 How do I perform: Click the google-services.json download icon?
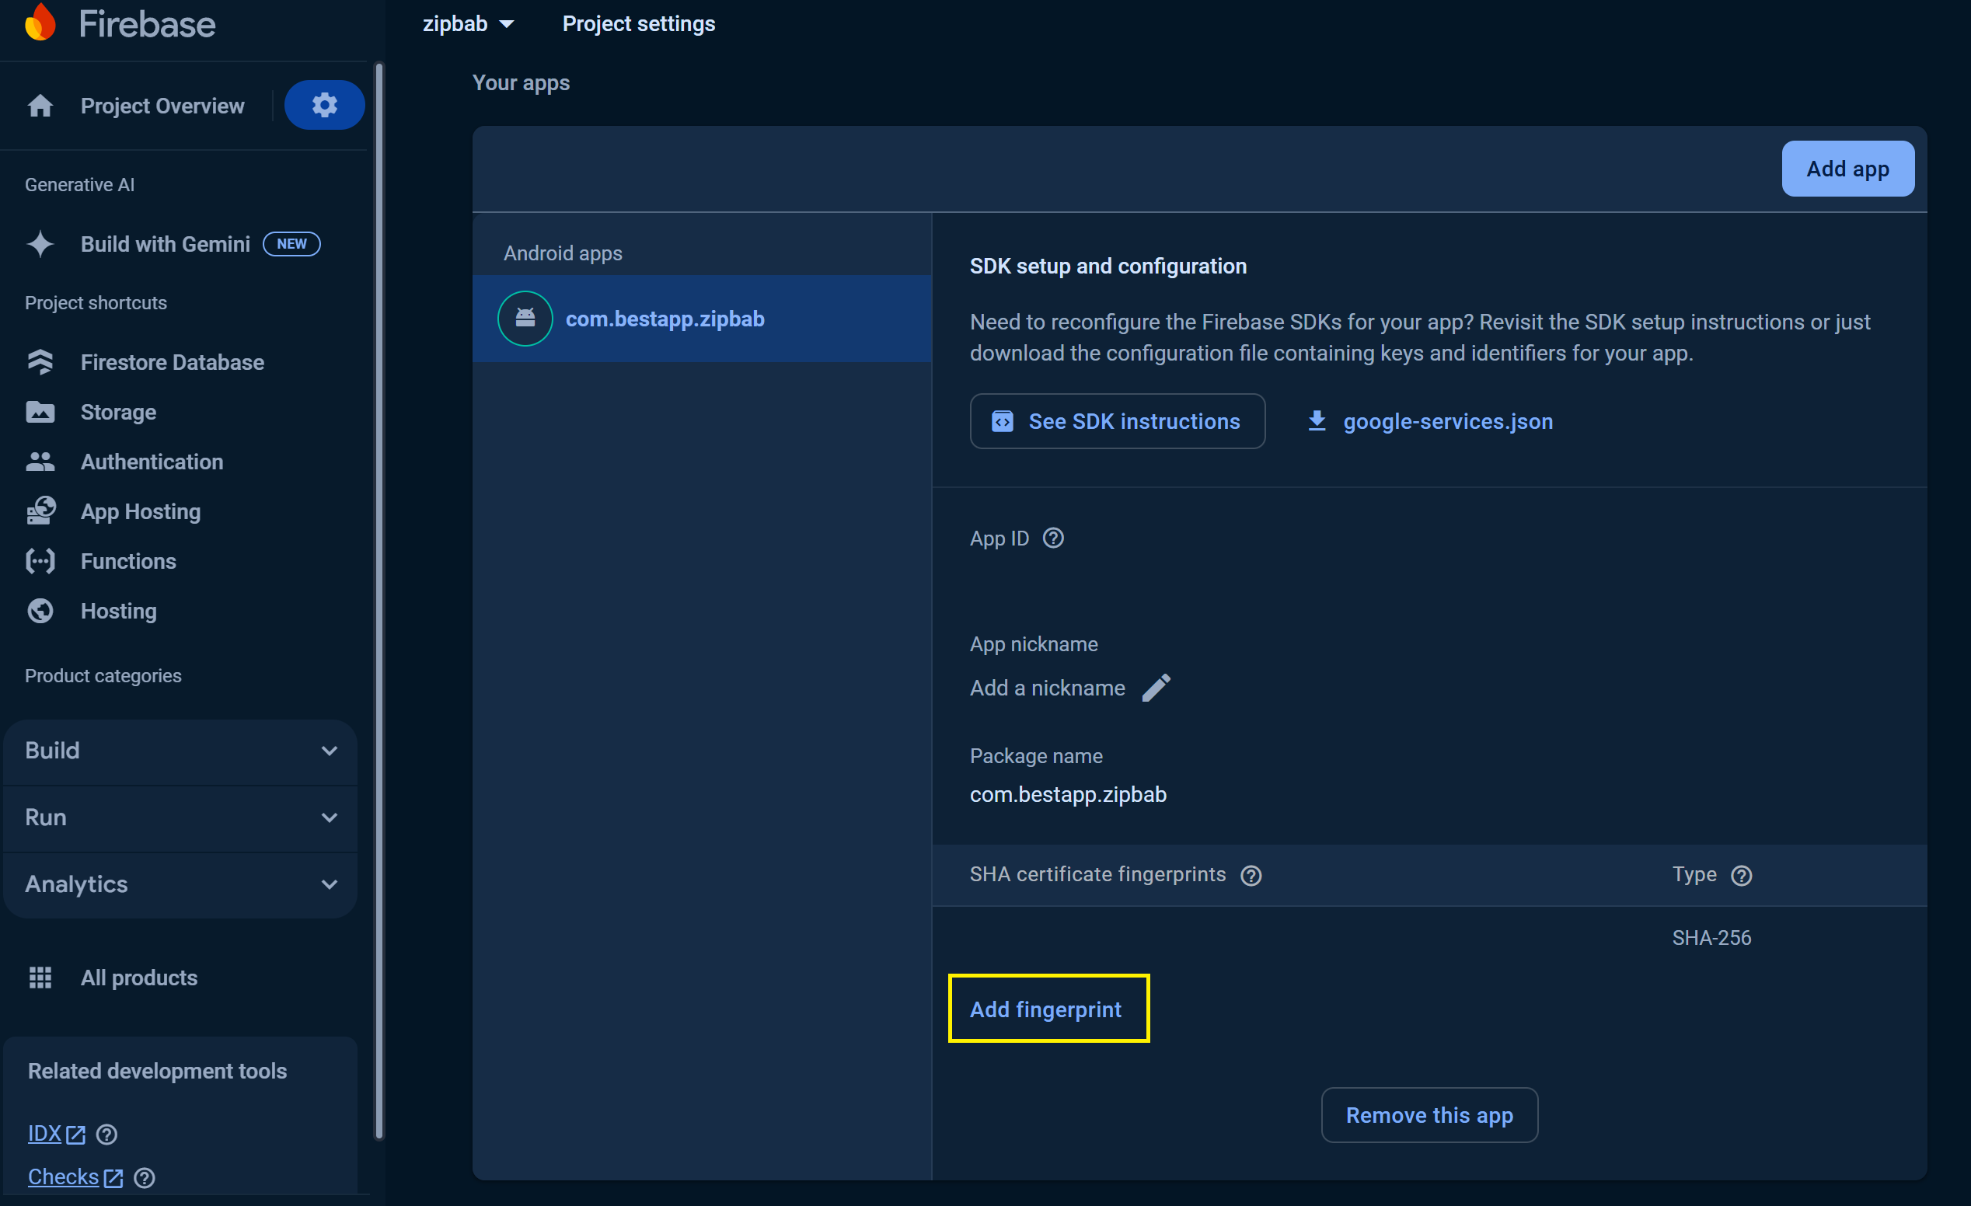[1317, 420]
